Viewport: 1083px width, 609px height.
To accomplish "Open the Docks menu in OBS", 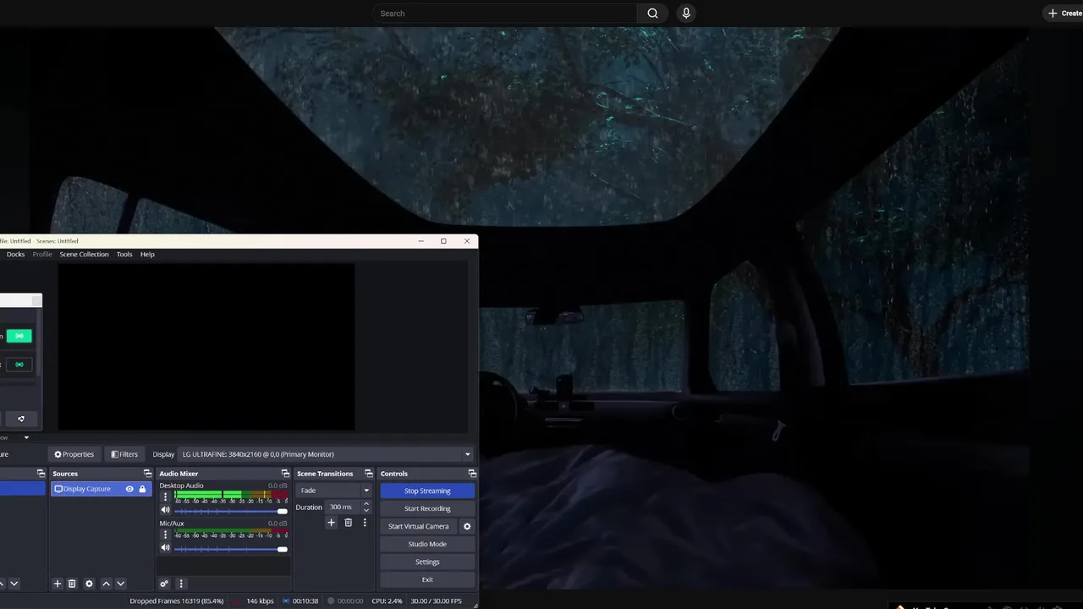I will (15, 254).
